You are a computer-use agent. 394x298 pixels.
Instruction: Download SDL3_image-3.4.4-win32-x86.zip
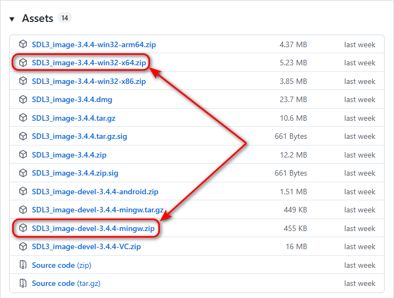[88, 81]
